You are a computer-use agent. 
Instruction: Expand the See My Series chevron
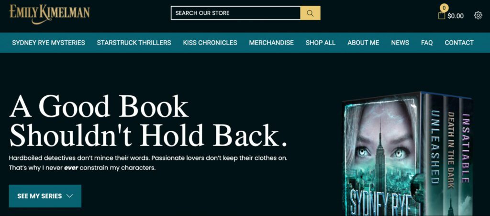pyautogui.click(x=69, y=196)
